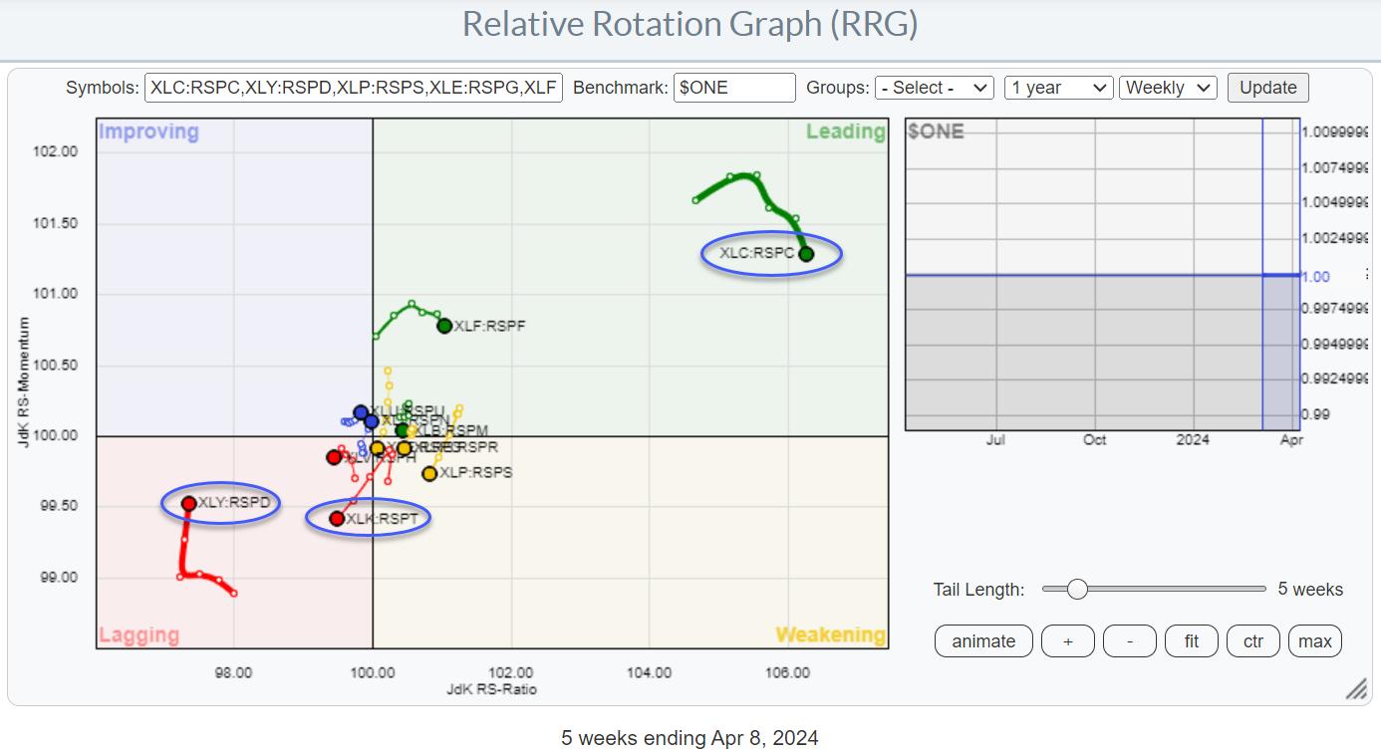
Task: Click the XLP:RSPS yellow data point
Action: point(429,474)
